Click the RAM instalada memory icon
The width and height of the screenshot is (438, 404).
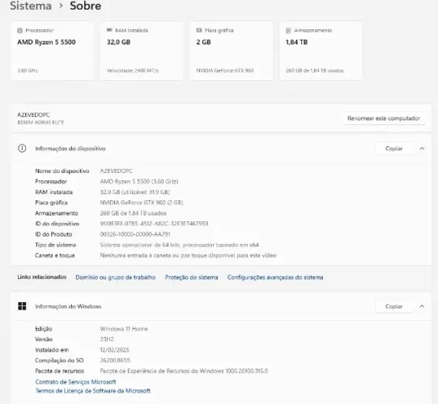point(109,30)
